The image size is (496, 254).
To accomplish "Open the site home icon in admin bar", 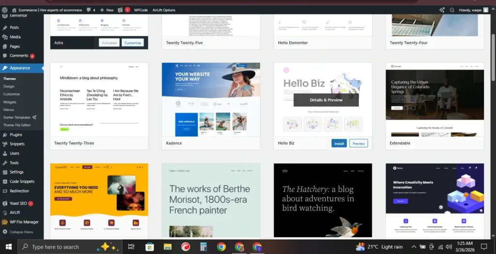I will (14, 10).
